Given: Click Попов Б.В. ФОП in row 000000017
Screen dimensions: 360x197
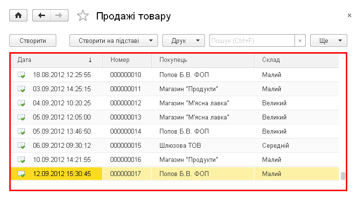Looking at the screenshot, I should [x=184, y=174].
